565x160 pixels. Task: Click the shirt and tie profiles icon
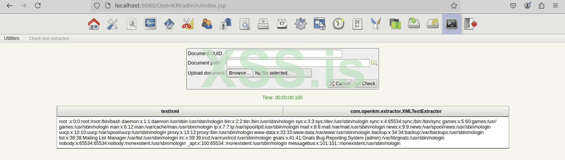pos(226,24)
